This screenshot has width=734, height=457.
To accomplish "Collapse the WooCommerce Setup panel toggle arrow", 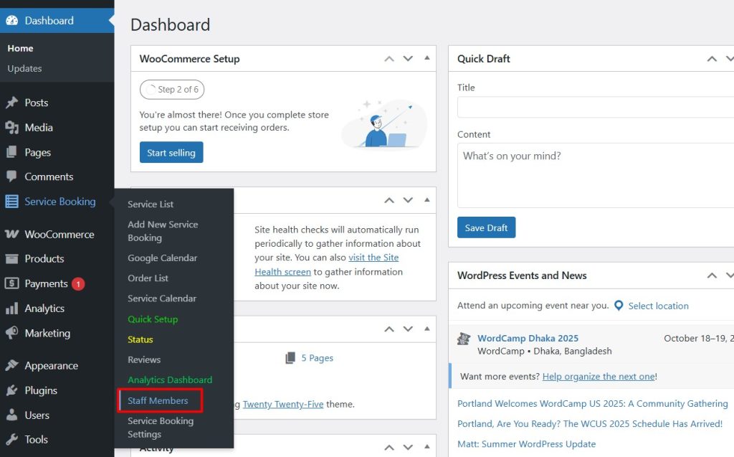I will (x=427, y=59).
